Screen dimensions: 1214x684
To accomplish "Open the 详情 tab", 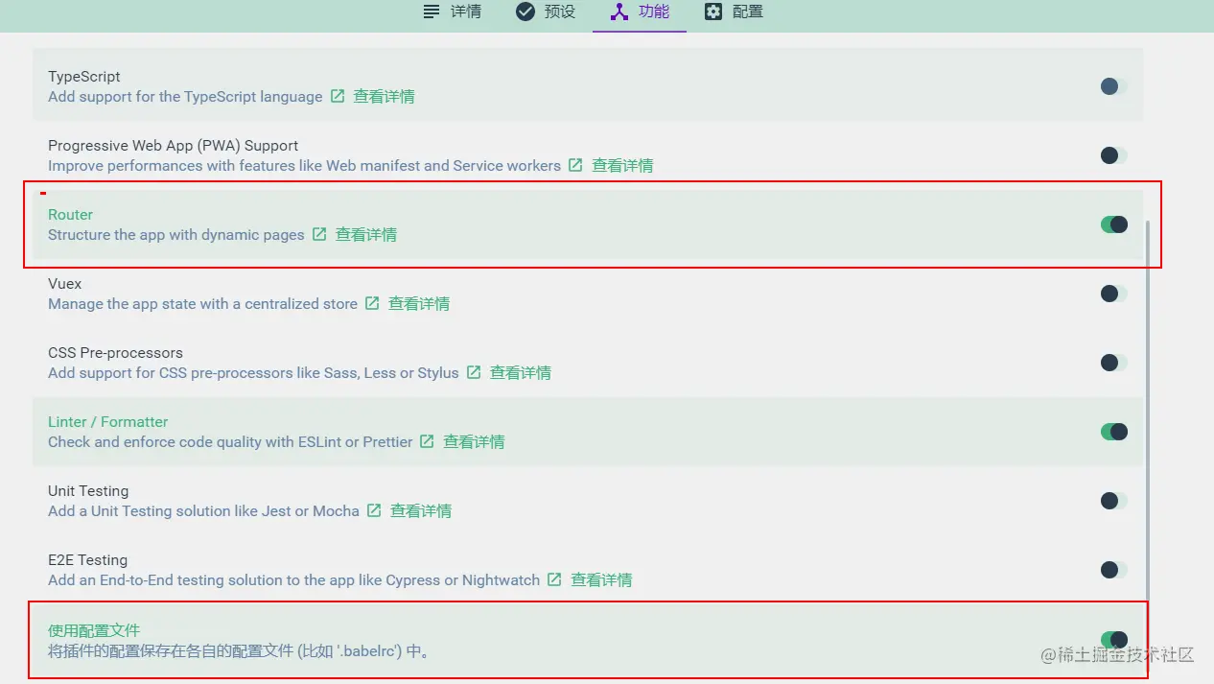I will click(452, 12).
